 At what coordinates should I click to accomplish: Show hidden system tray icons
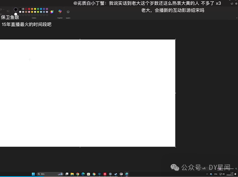(207, 174)
